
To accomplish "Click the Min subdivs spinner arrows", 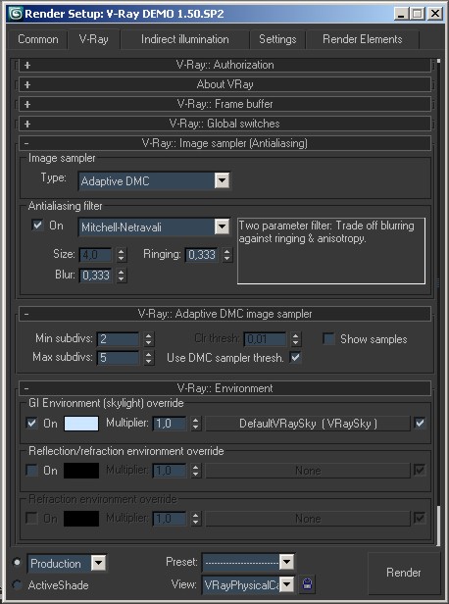I will pos(148,339).
